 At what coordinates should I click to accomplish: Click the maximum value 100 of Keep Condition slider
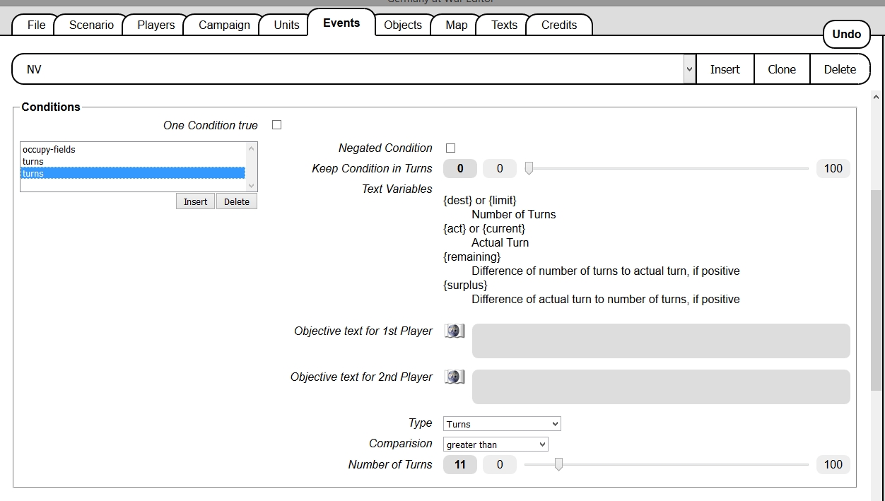click(833, 168)
